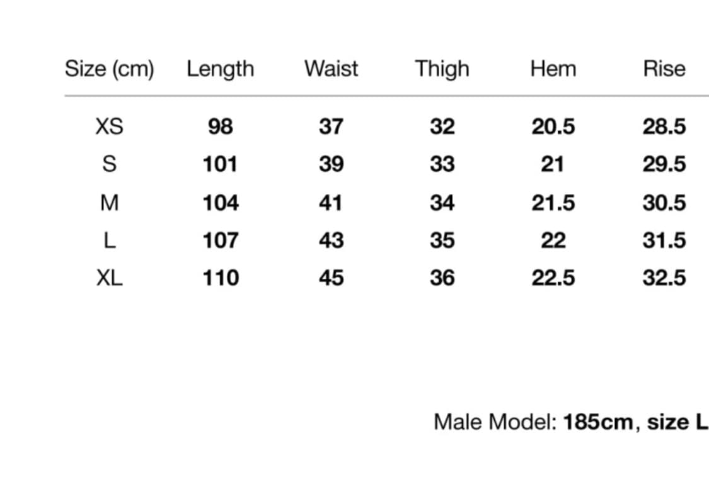Screen dimensions: 709x489
Task: Click the S hem value 21
Action: click(x=553, y=164)
